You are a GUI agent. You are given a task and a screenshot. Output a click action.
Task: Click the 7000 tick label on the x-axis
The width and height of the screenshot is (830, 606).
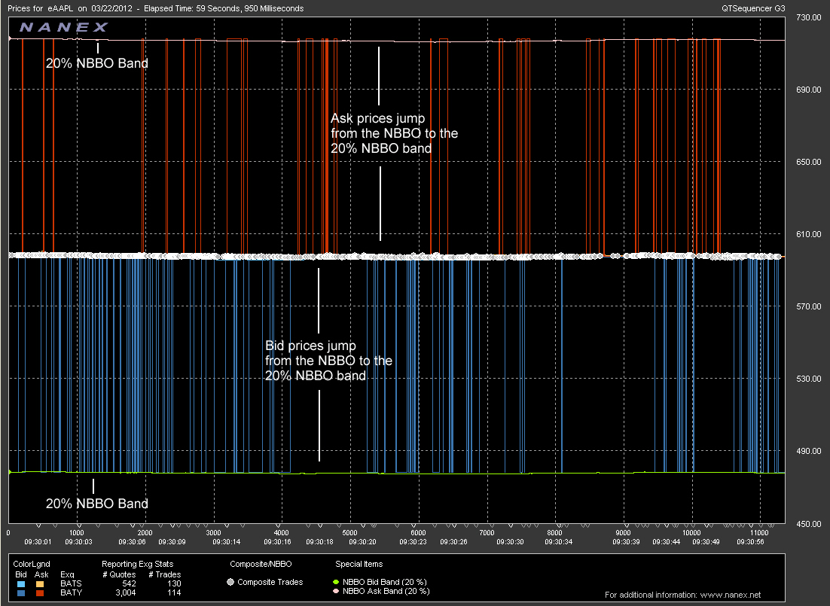point(487,533)
